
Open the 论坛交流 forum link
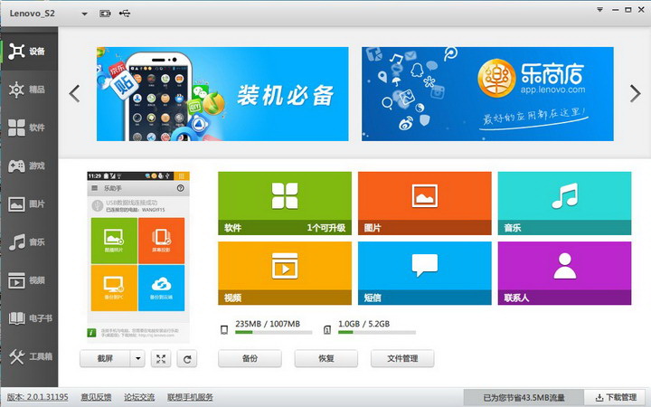pos(139,397)
